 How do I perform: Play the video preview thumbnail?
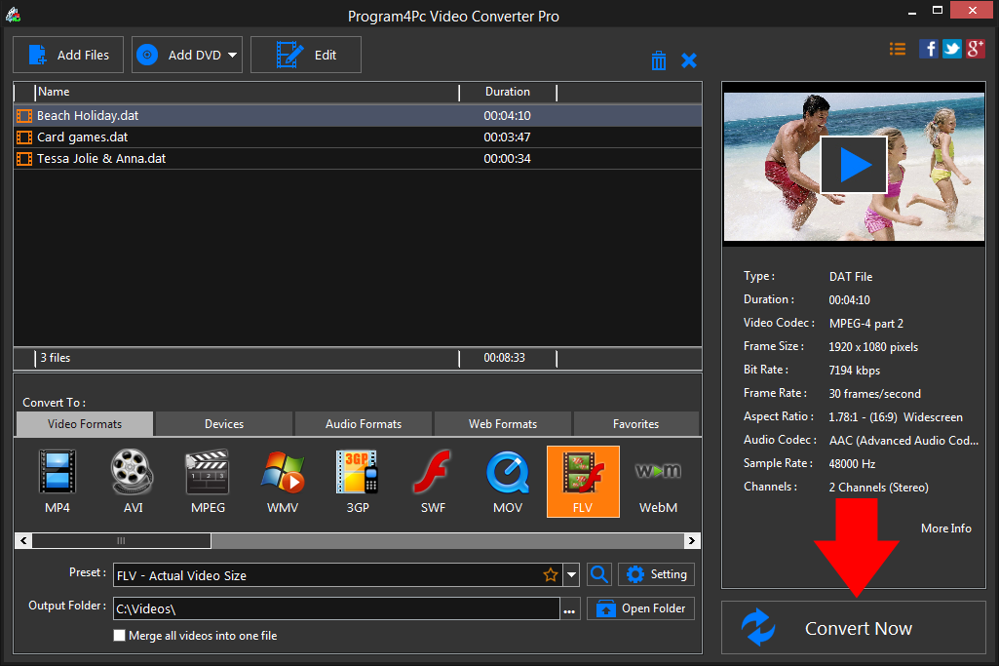854,165
